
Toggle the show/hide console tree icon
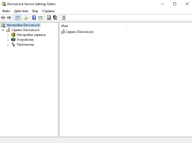18,18
